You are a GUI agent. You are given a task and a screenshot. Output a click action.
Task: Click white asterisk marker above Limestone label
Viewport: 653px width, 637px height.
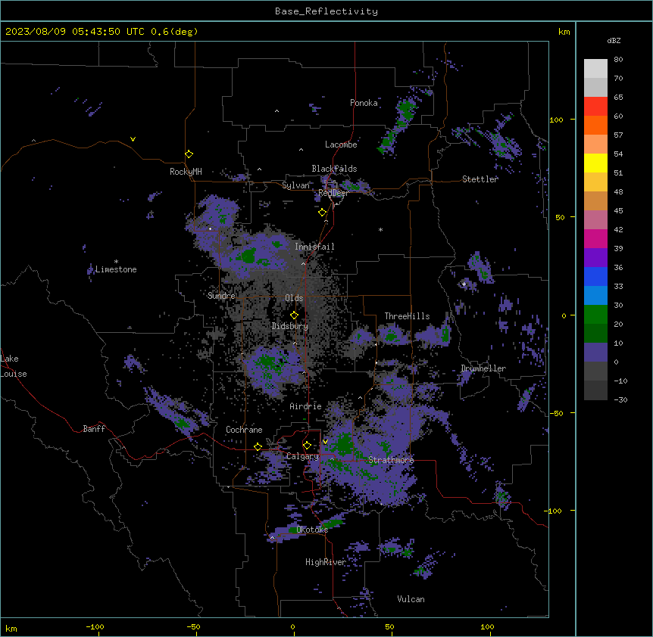point(116,262)
